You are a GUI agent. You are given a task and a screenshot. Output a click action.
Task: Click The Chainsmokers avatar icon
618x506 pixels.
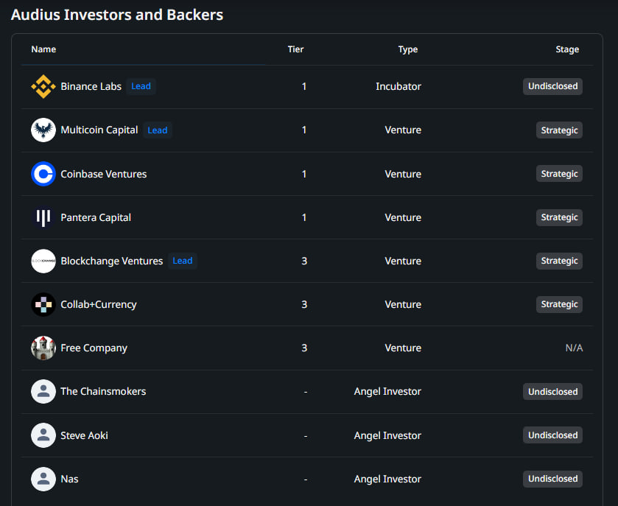pos(43,391)
